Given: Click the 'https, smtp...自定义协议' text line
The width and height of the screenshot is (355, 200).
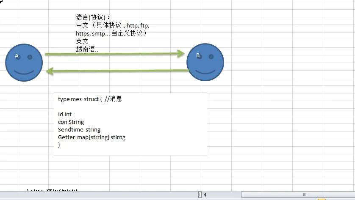Looking at the screenshot, I should click(111, 33).
